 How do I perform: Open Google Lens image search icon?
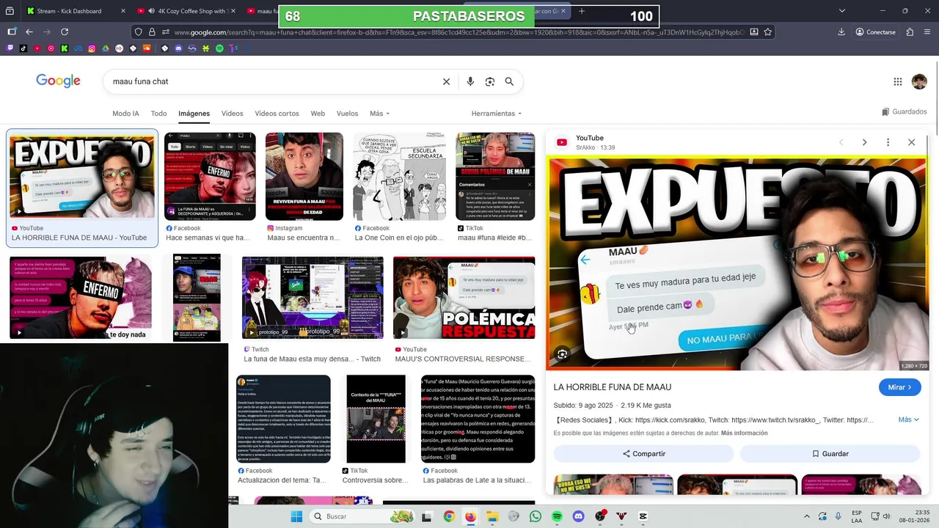click(x=490, y=81)
